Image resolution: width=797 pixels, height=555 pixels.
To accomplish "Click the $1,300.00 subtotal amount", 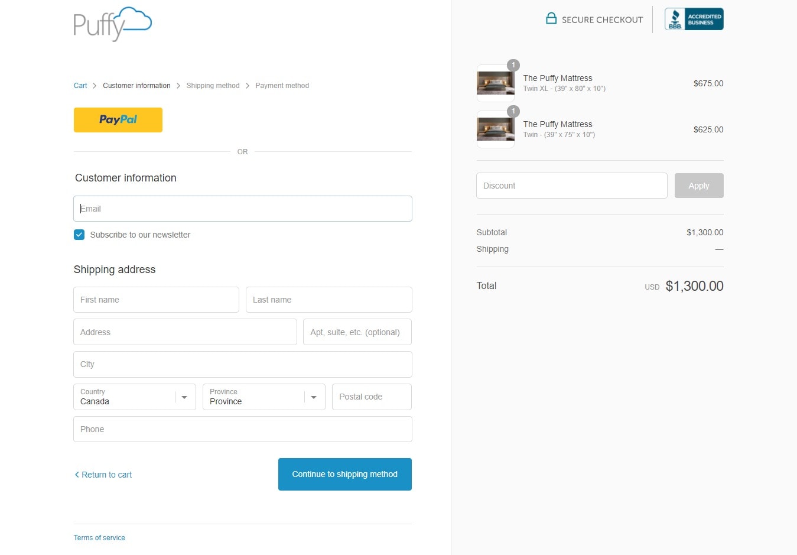I will 705,232.
